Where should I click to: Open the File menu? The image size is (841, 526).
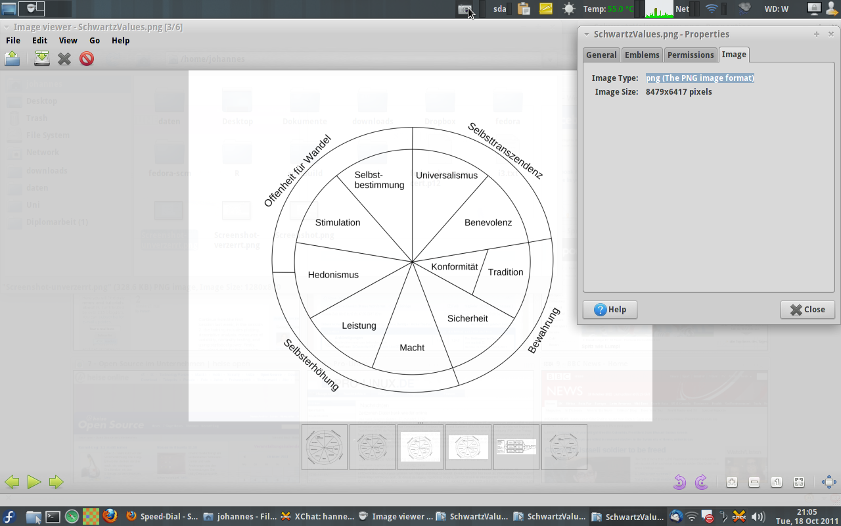click(13, 40)
